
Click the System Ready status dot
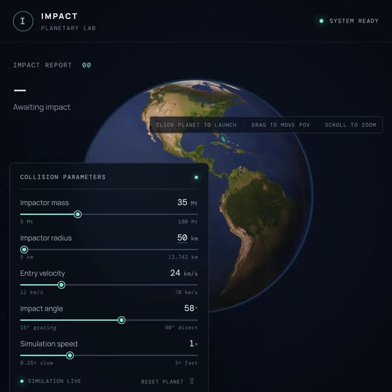[x=321, y=21]
